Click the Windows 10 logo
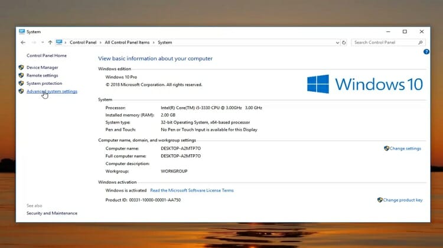 point(365,84)
